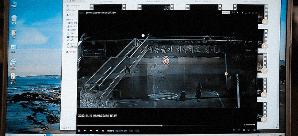Click the orange button in player title bar
The image size is (298, 136).
point(226,12)
